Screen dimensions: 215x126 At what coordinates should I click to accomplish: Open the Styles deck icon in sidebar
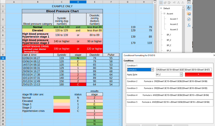[189, 8]
